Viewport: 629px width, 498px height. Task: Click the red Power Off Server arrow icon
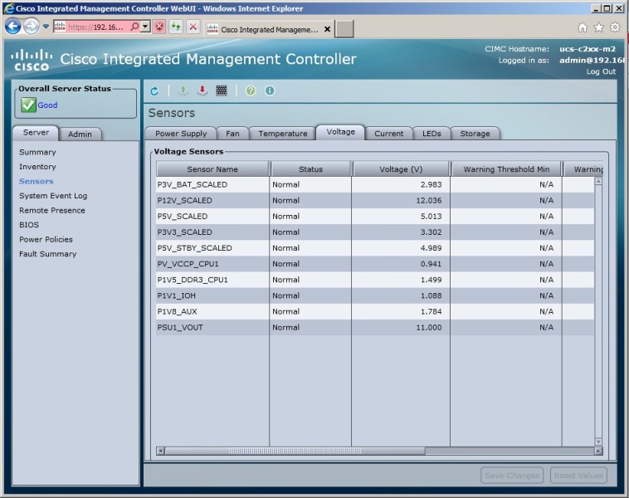202,90
